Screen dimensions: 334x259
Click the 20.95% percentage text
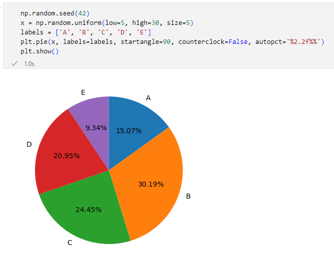tap(66, 156)
